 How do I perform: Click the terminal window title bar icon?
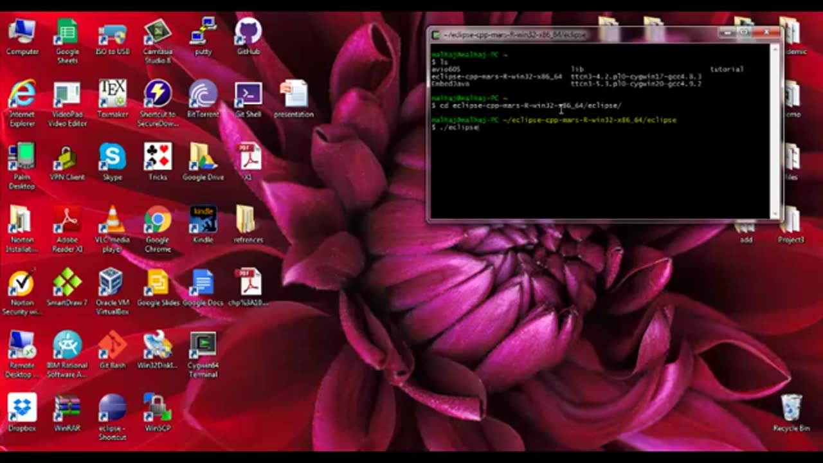coord(435,35)
